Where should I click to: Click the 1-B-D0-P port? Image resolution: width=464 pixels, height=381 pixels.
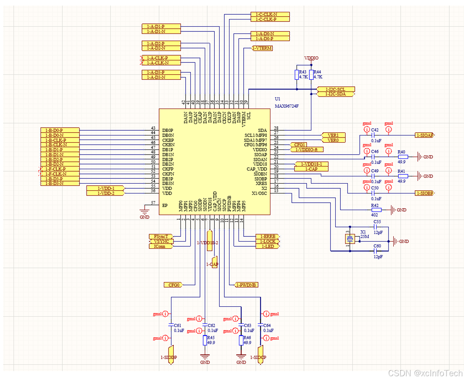point(60,130)
